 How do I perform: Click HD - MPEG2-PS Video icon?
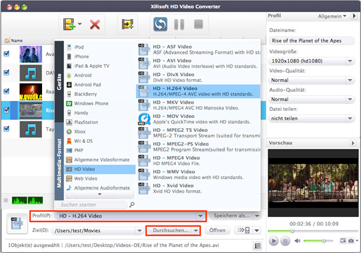click(144, 147)
